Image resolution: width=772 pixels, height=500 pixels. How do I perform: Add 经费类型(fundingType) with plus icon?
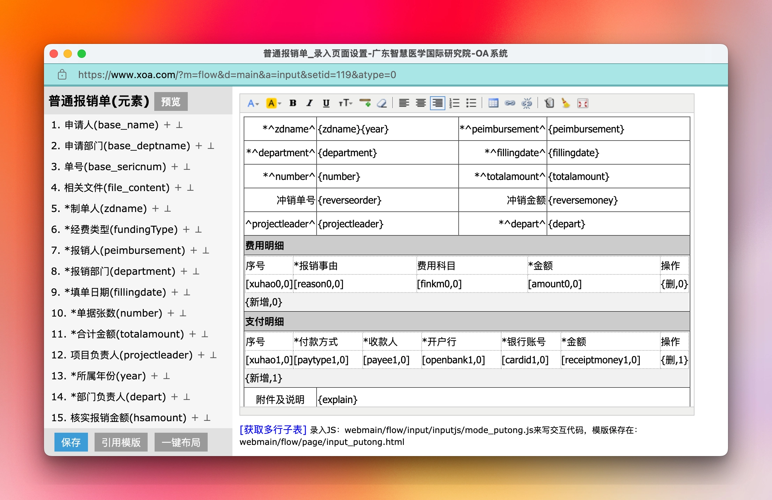point(186,229)
